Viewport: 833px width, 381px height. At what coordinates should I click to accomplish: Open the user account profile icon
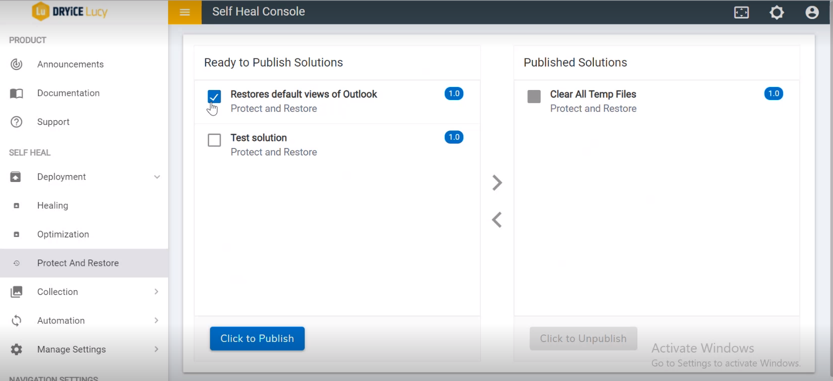[812, 12]
